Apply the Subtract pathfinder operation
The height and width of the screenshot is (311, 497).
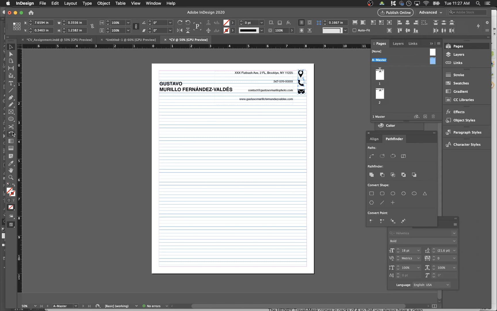382,175
